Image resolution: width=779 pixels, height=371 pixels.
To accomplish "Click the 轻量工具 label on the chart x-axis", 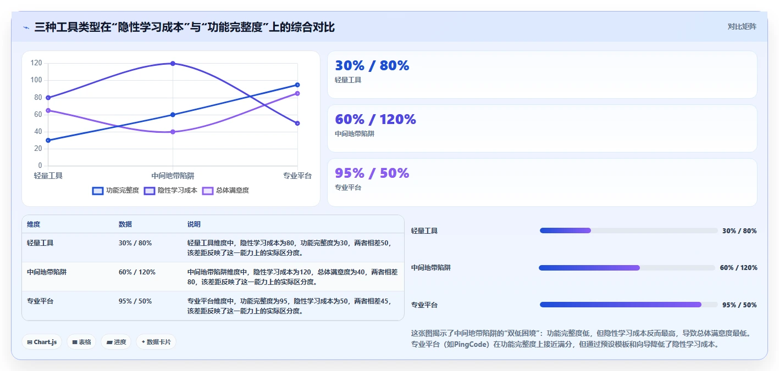I will (48, 176).
